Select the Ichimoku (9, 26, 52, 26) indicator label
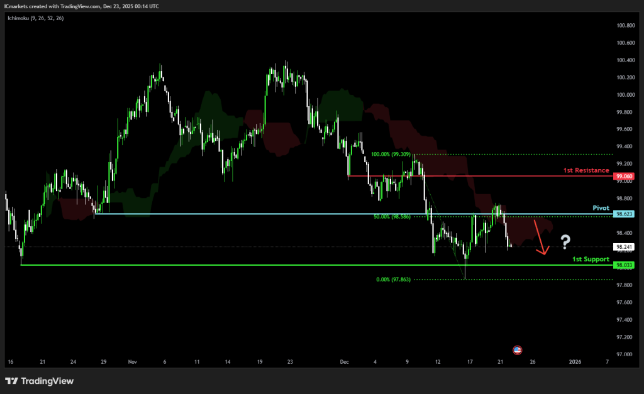This screenshot has width=644, height=394. click(x=35, y=18)
